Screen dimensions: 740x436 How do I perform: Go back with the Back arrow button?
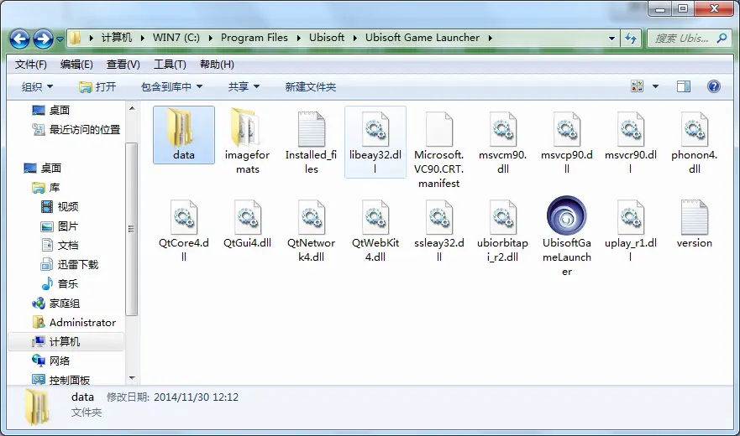click(20, 39)
